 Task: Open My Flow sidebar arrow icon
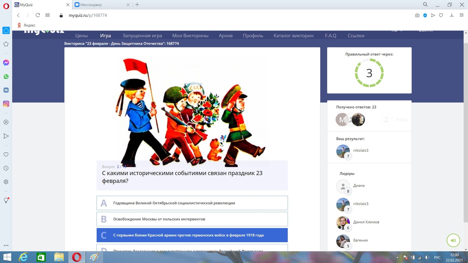coord(6,136)
